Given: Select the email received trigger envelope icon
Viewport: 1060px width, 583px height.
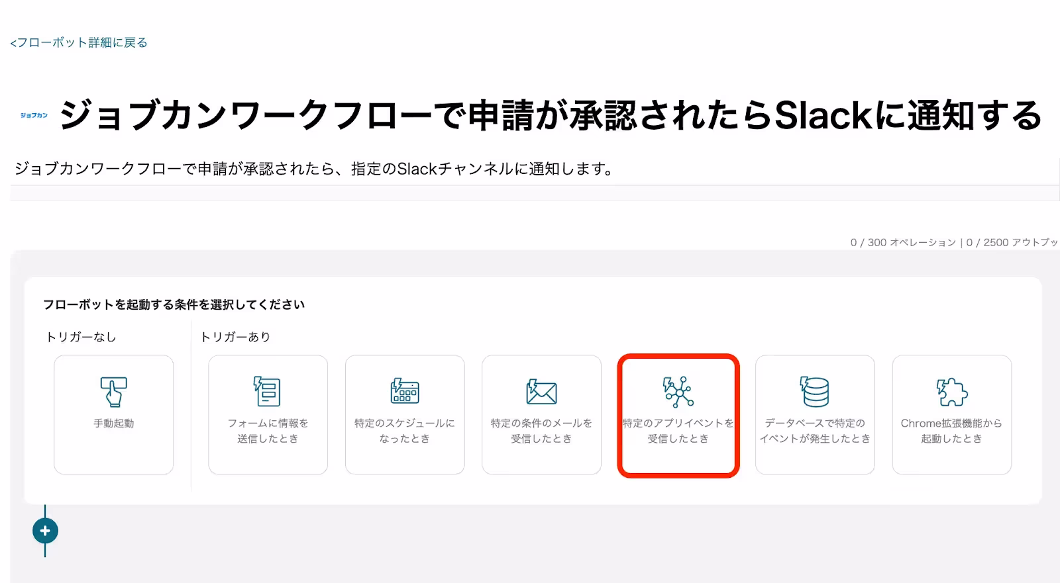Looking at the screenshot, I should click(541, 391).
